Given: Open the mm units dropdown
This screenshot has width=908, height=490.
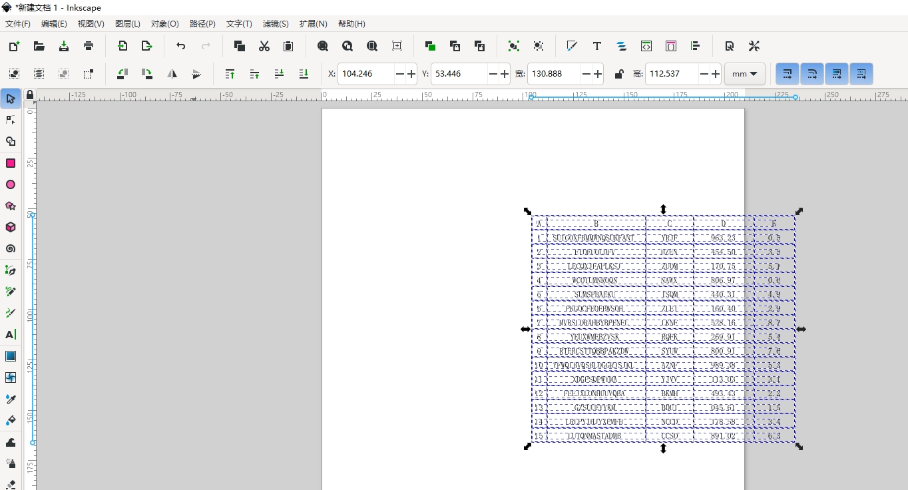Looking at the screenshot, I should click(744, 74).
